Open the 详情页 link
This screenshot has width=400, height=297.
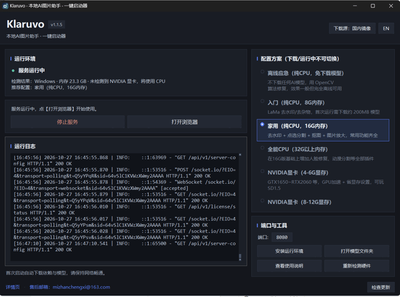[x=13, y=287]
